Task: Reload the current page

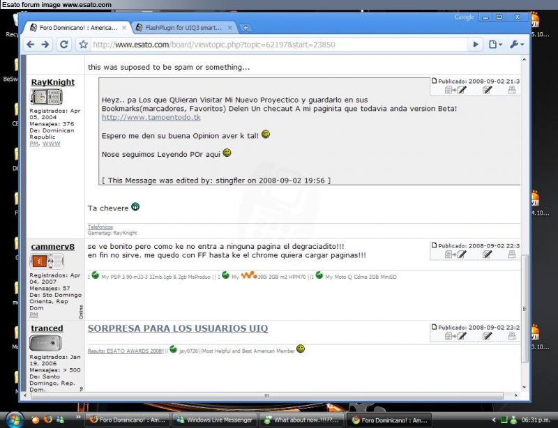Action: point(63,44)
